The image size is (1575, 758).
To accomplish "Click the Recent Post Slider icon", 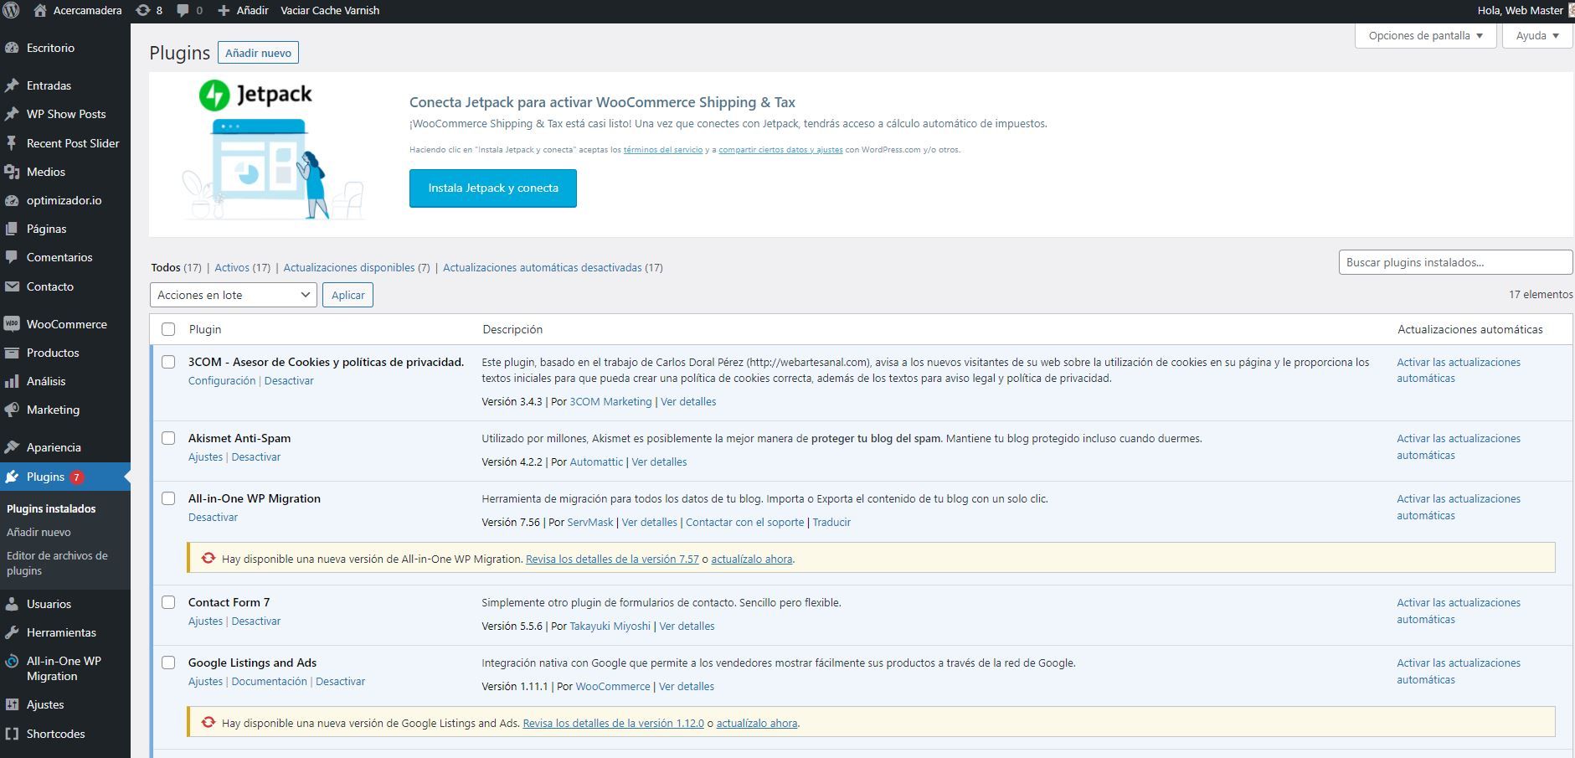I will (x=12, y=143).
